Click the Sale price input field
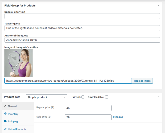Viewport: 165px width, 133px height. tap(88, 117)
